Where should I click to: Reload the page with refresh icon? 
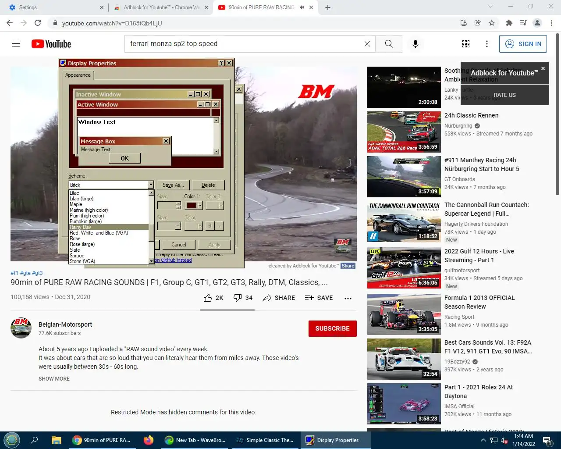[38, 23]
